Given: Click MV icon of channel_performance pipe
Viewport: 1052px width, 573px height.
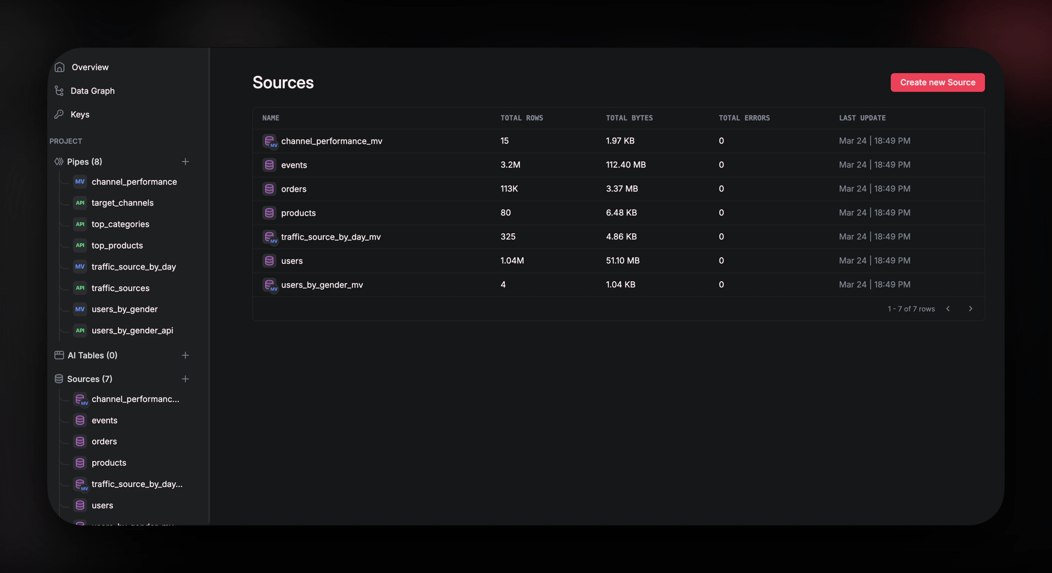Looking at the screenshot, I should click(80, 182).
